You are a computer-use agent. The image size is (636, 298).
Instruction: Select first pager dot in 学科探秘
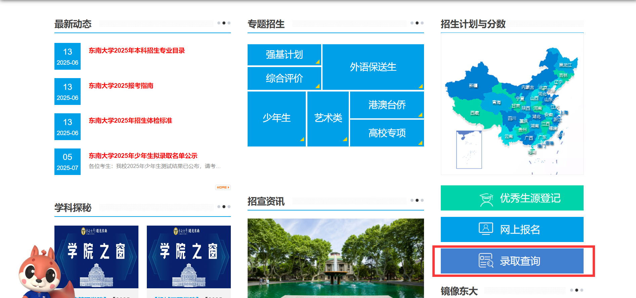(x=219, y=207)
